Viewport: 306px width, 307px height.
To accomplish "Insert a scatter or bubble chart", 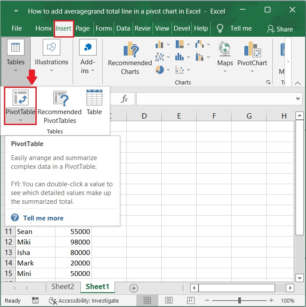I will coord(183,70).
